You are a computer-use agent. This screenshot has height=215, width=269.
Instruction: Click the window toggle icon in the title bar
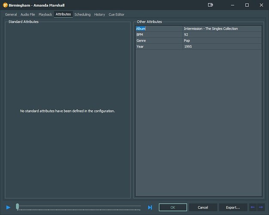tap(210, 5)
